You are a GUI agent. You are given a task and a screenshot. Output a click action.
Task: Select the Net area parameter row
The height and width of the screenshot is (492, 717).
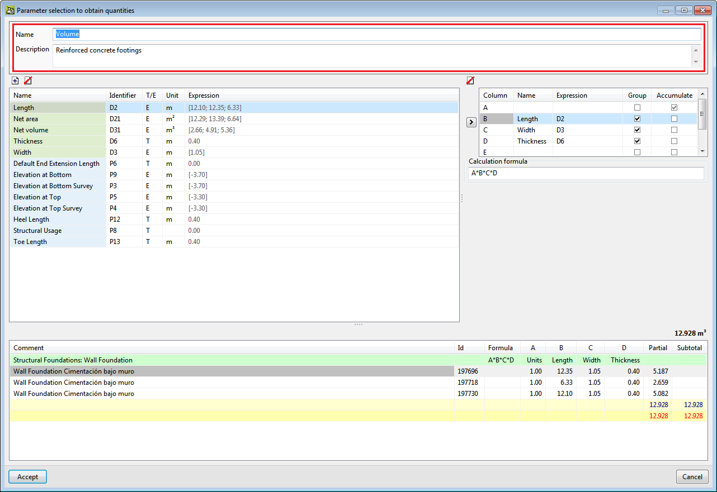click(x=234, y=119)
